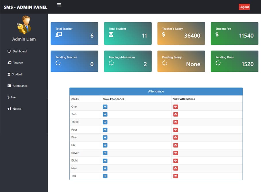Select Fee in the sidebar

pyautogui.click(x=13, y=97)
